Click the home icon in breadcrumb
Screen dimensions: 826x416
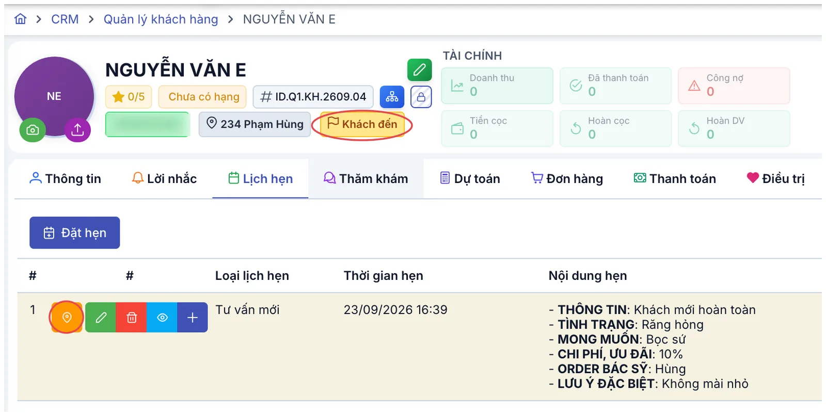click(20, 19)
